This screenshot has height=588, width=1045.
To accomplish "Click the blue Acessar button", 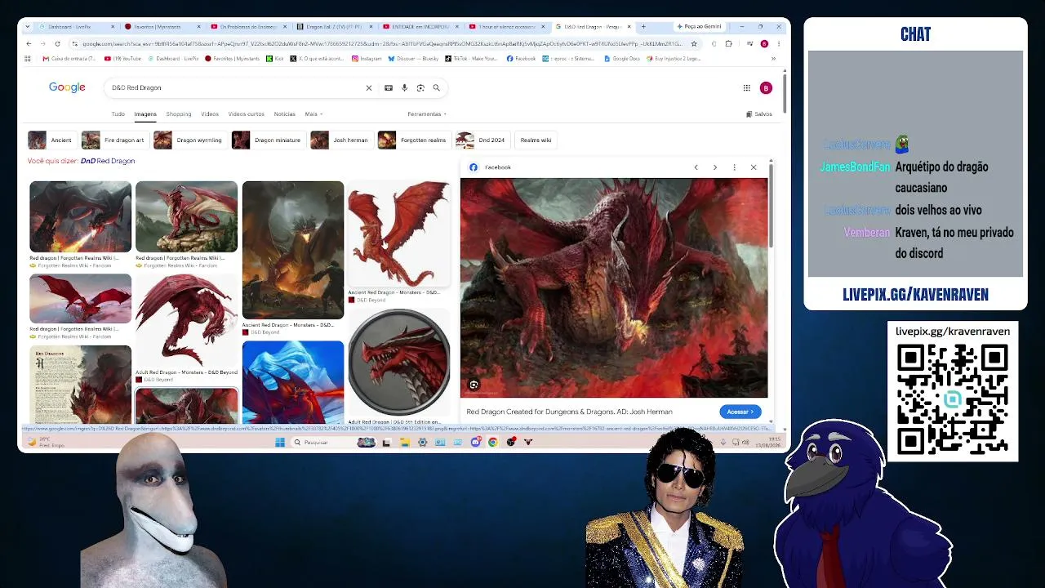I will pyautogui.click(x=740, y=412).
